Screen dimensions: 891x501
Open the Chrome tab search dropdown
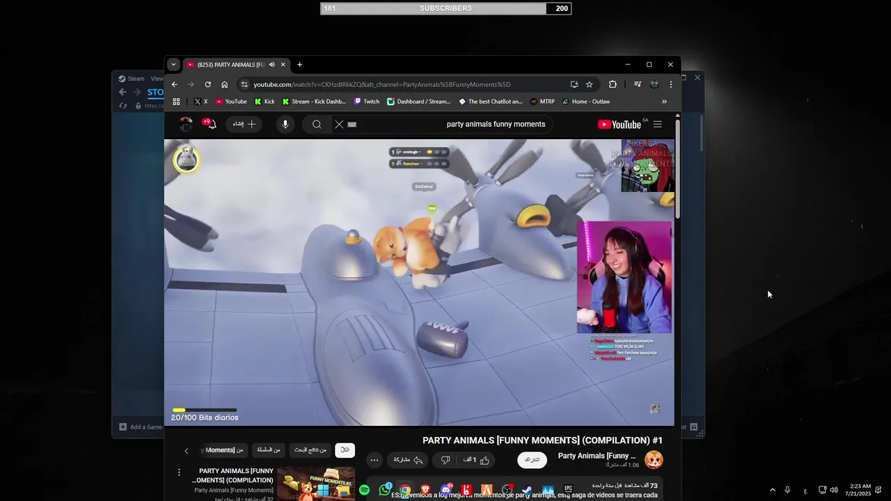pos(173,65)
